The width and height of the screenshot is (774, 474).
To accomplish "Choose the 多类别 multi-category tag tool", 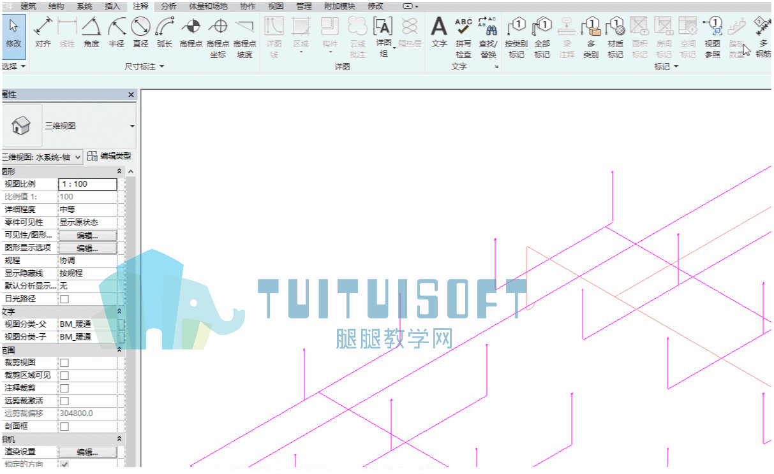I will point(591,38).
